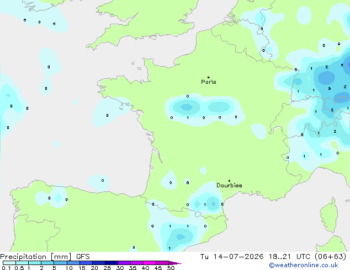Screen dimensions: 350x270
Task: Select the 30–35 mm purple legend swatch
Action: coord(124,263)
